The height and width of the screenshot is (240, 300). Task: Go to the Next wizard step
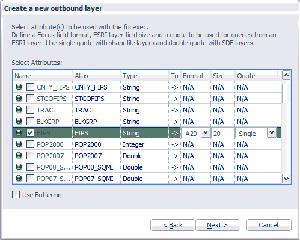(x=218, y=225)
